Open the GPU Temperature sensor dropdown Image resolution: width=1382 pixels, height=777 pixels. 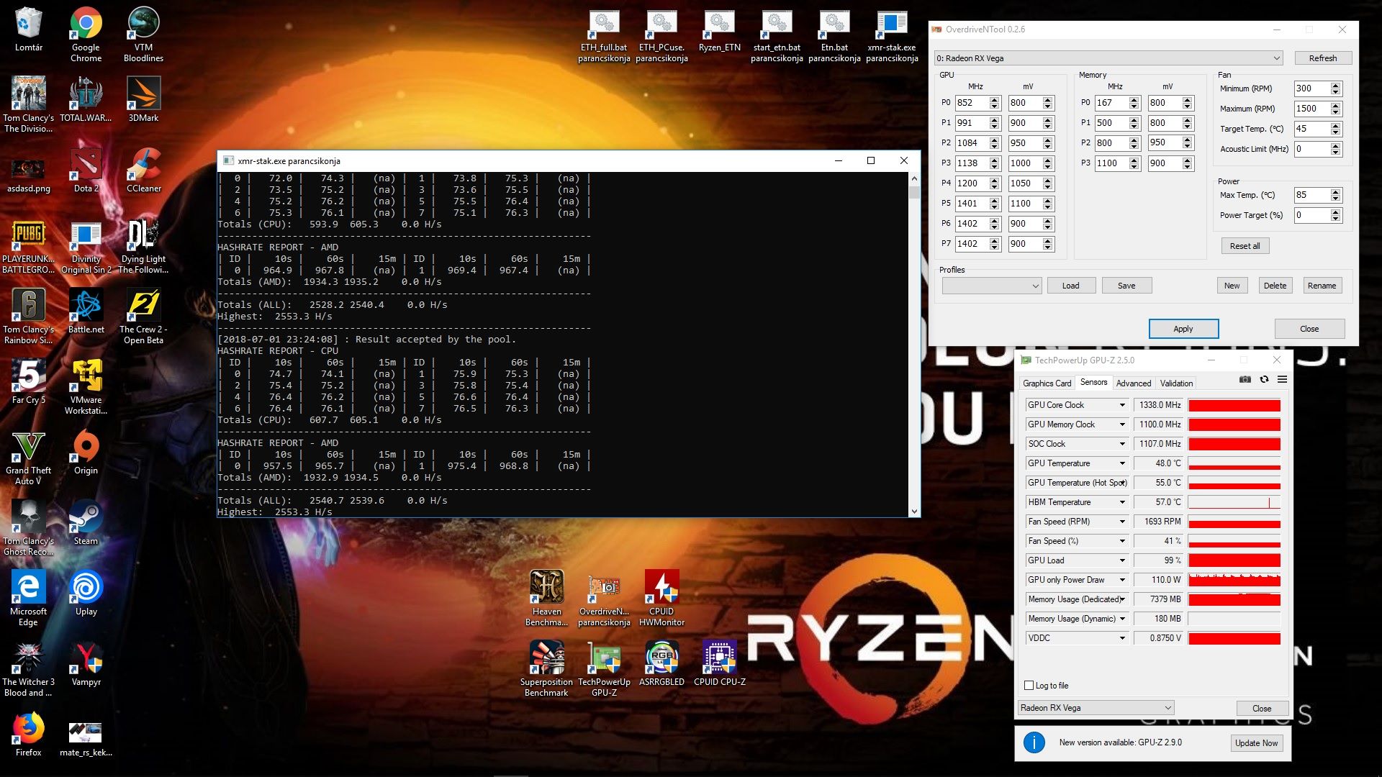(1122, 463)
